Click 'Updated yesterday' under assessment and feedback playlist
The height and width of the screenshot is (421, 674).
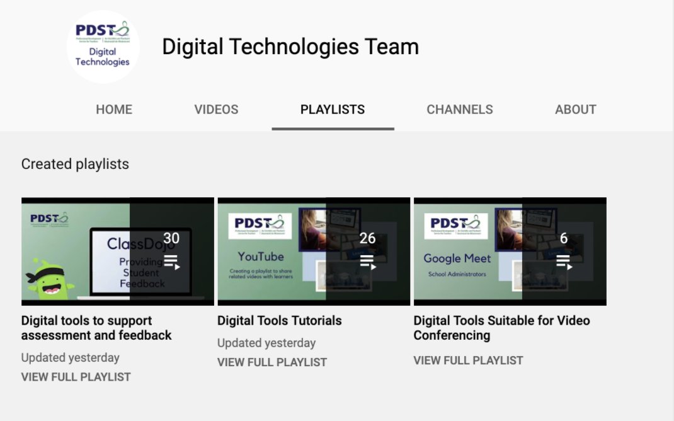[71, 358]
